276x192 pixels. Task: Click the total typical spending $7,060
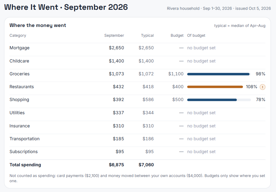click(146, 165)
